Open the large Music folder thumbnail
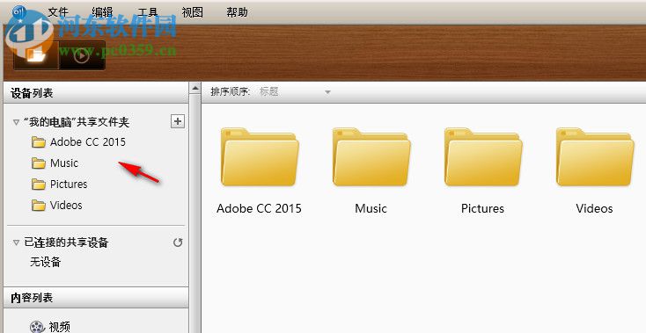 371,157
